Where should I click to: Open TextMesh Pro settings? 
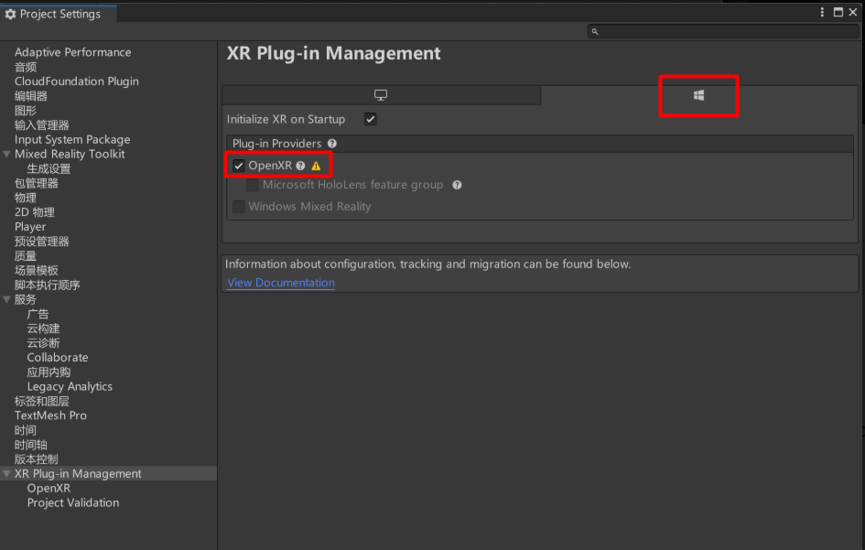click(50, 415)
